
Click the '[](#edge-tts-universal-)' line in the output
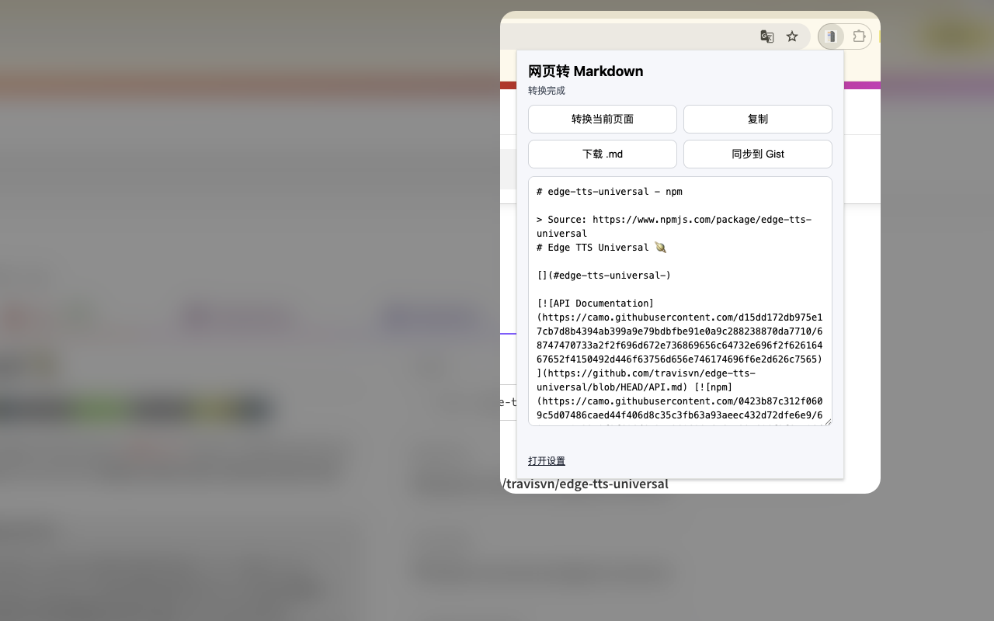(x=604, y=276)
